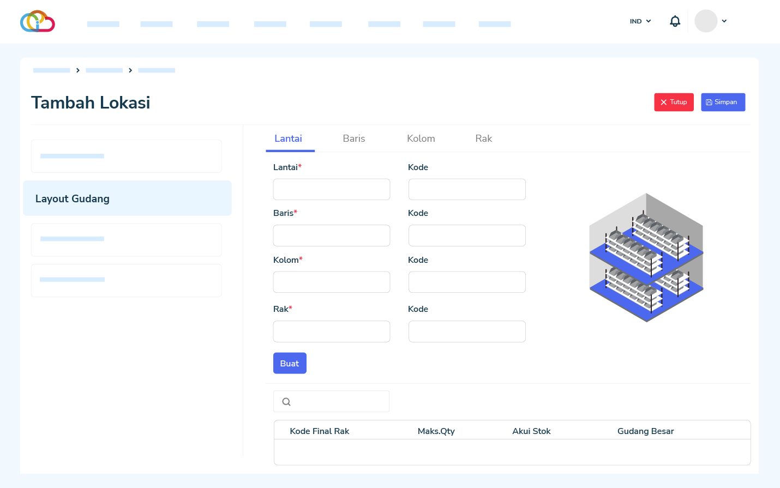Select the Rak tab
This screenshot has height=488, width=780.
[x=483, y=138]
